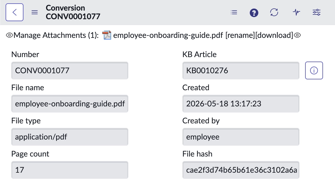
Task: Click the Number field CONV0001077
Action: [x=70, y=70]
